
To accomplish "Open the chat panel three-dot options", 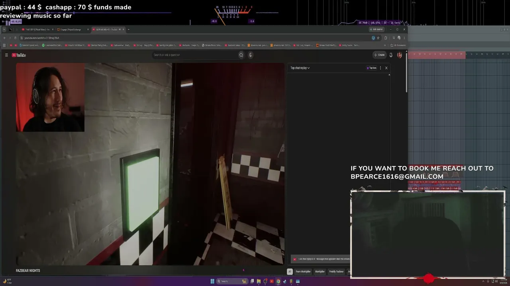I will click(x=381, y=68).
